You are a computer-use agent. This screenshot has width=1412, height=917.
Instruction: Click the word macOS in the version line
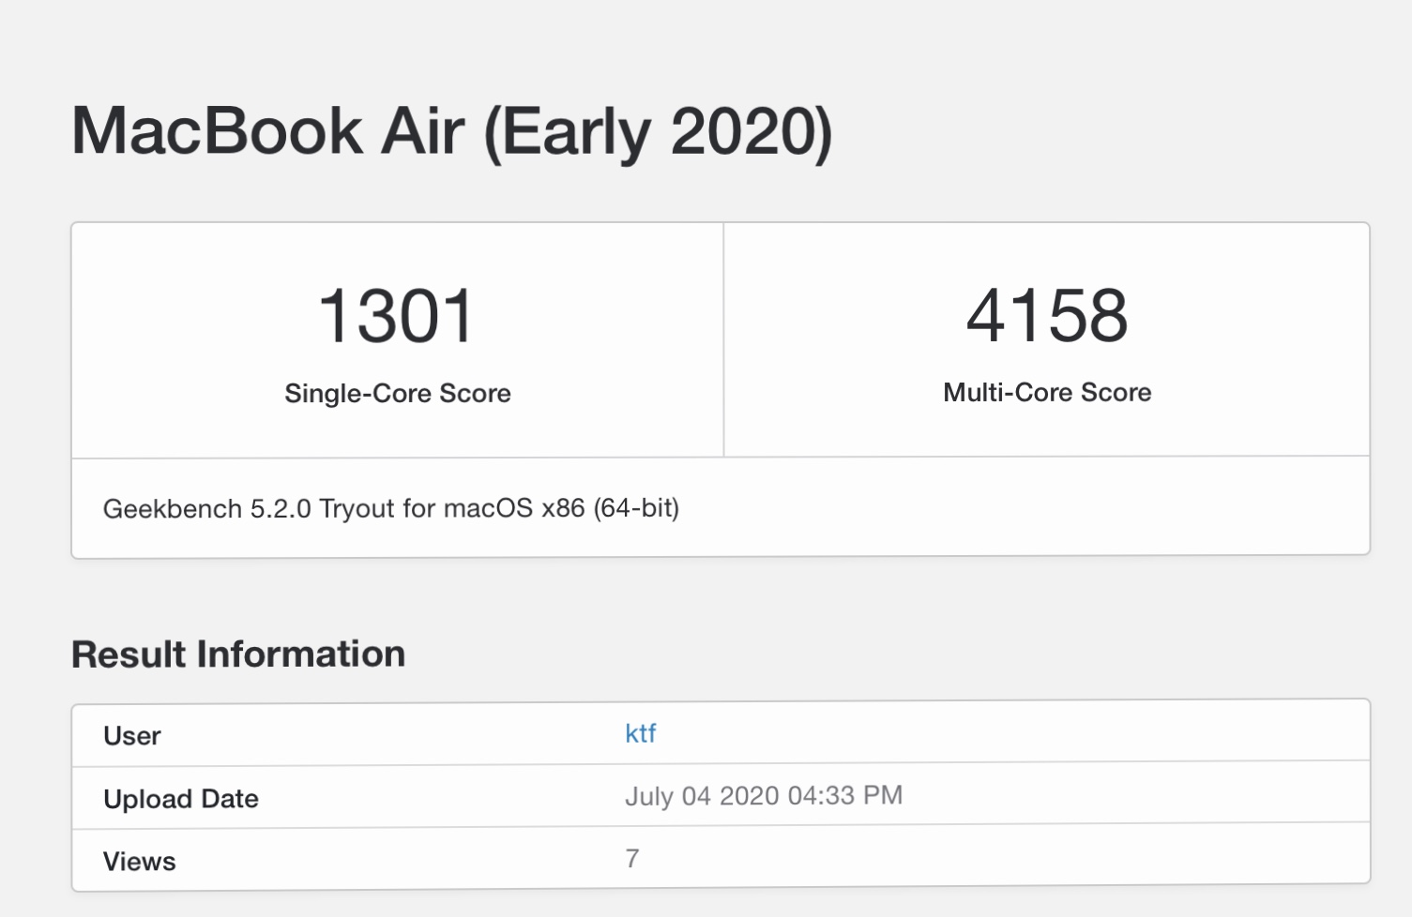[x=488, y=508]
